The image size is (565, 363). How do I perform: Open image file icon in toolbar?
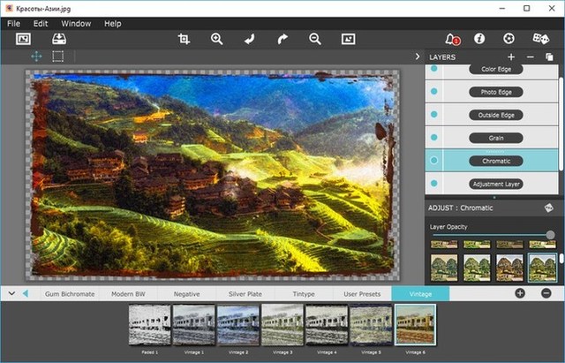click(x=24, y=39)
